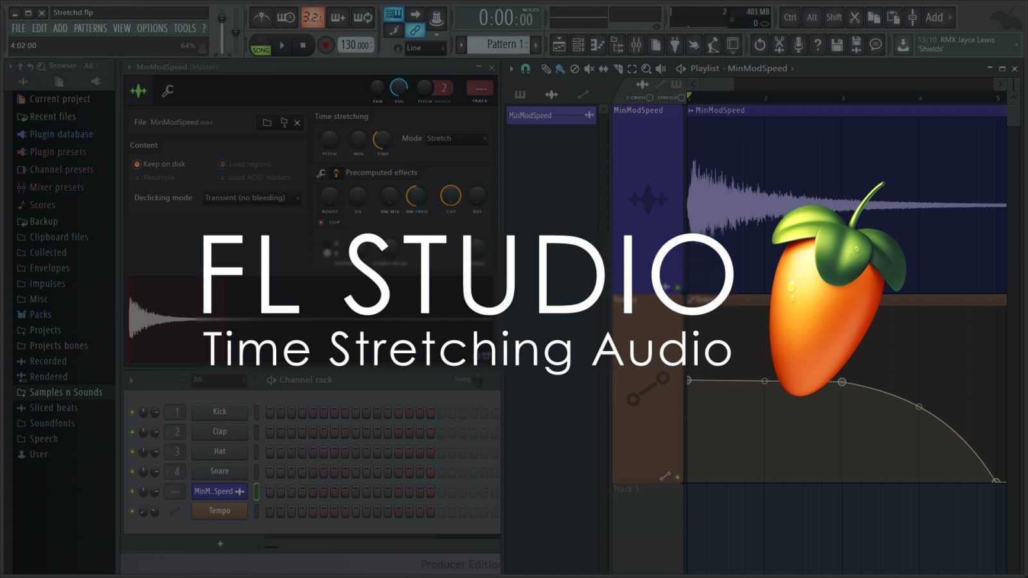1028x578 pixels.
Task: Add a channel with the plus button
Action: point(220,544)
